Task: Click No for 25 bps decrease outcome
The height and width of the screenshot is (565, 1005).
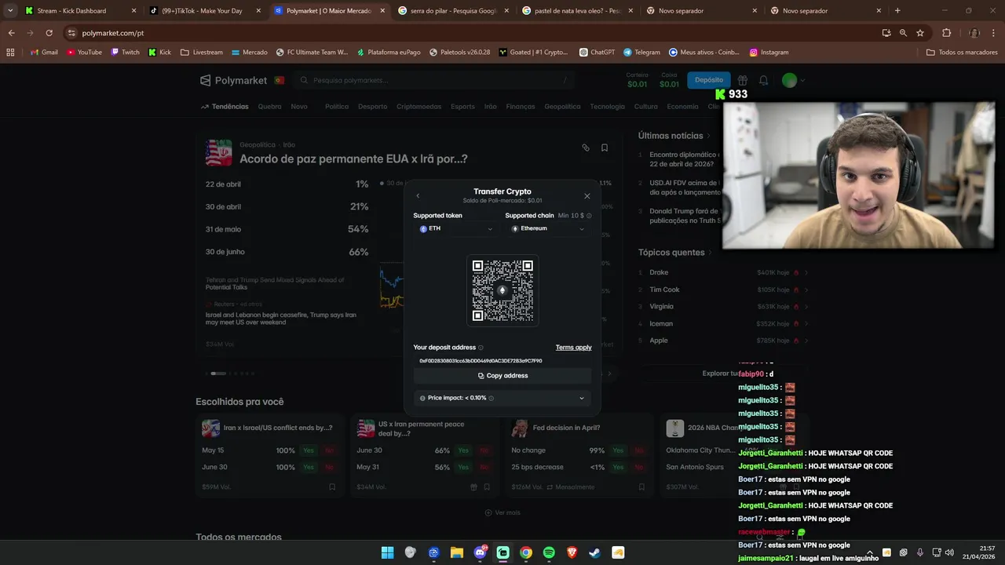Action: 638,467
